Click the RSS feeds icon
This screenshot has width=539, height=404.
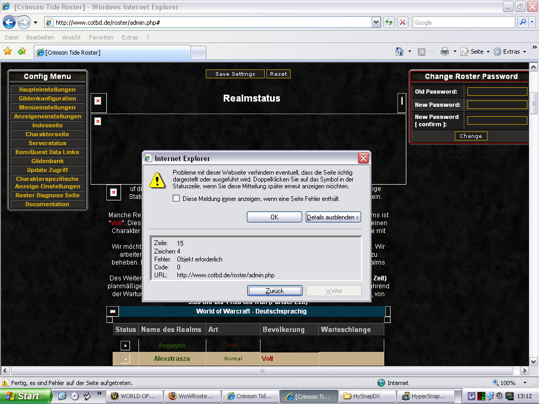(x=422, y=52)
